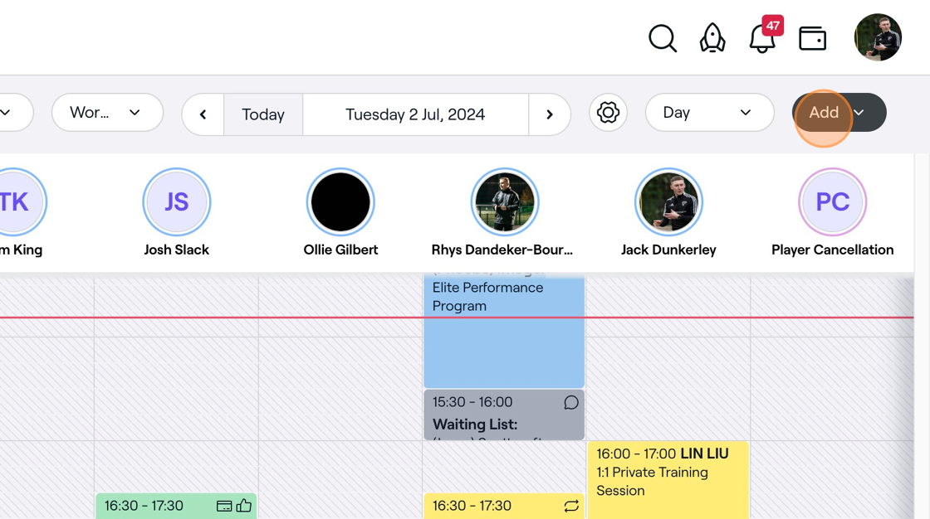Open the wallet icon

(812, 38)
